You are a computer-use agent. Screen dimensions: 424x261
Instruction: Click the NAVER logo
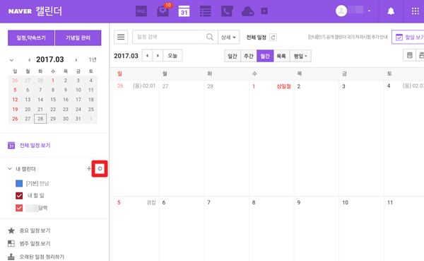20,11
